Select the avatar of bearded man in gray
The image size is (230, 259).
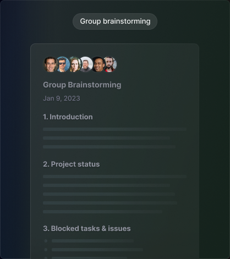[x=86, y=64]
